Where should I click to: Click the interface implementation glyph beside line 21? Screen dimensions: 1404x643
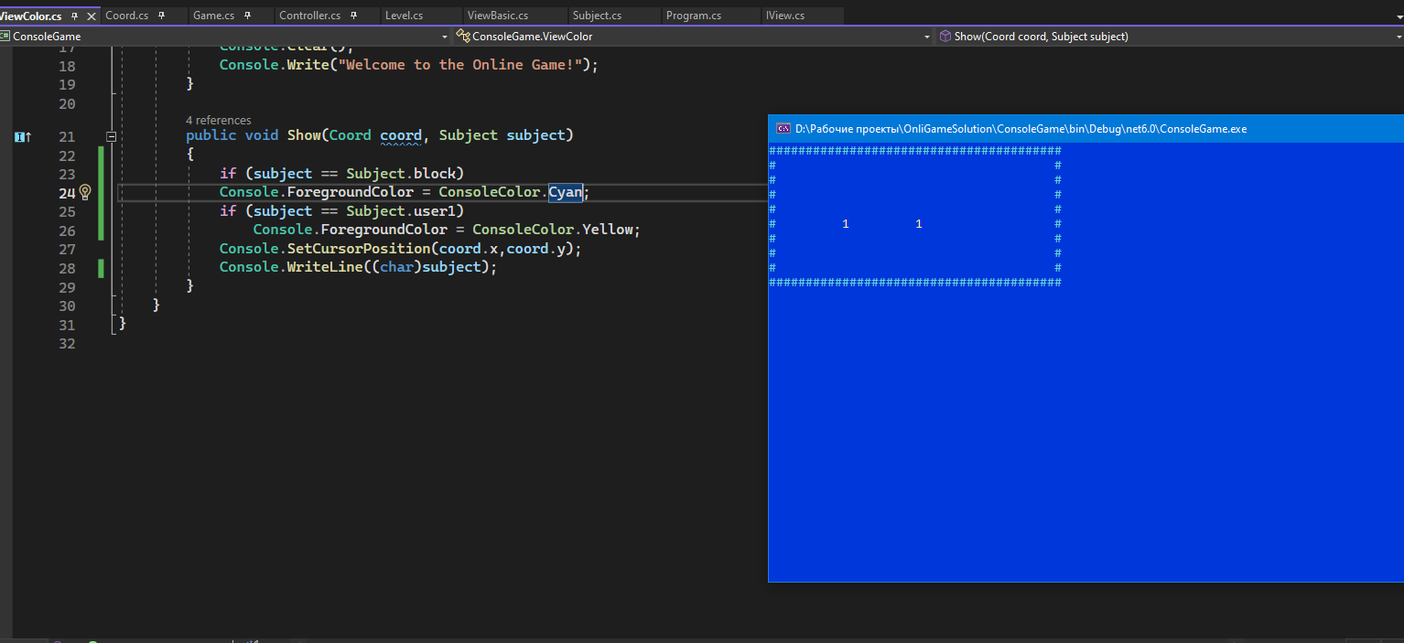click(23, 136)
